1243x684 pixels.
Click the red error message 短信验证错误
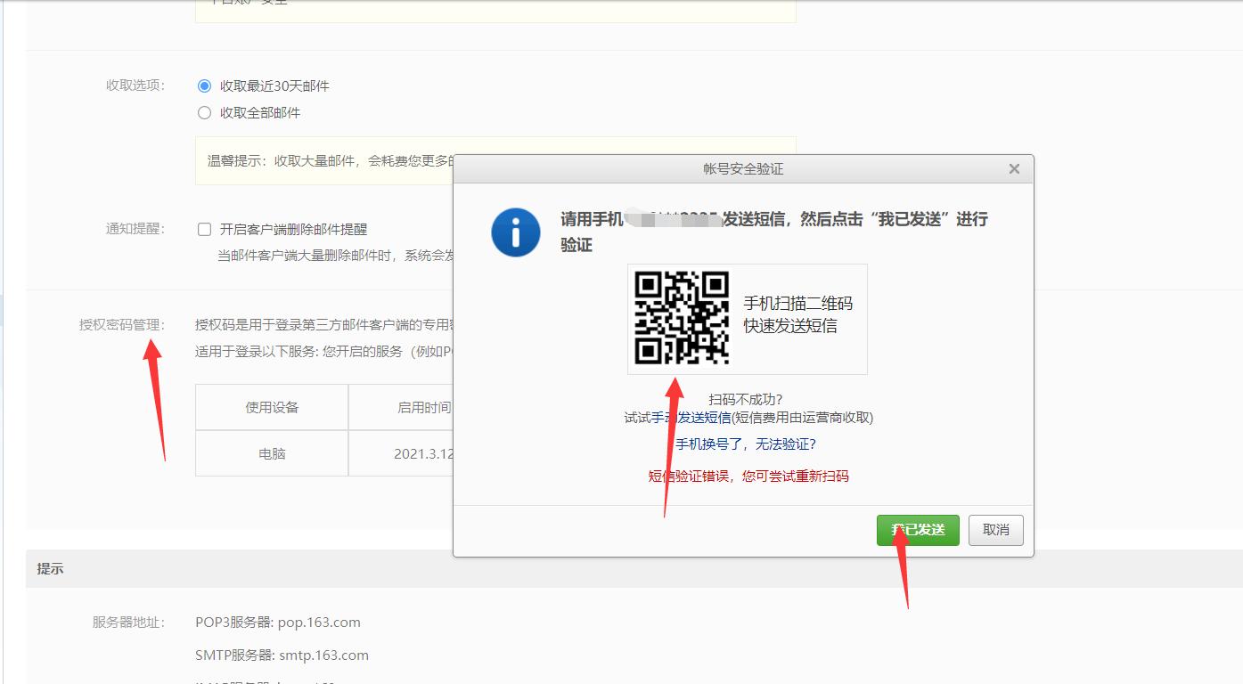click(748, 476)
